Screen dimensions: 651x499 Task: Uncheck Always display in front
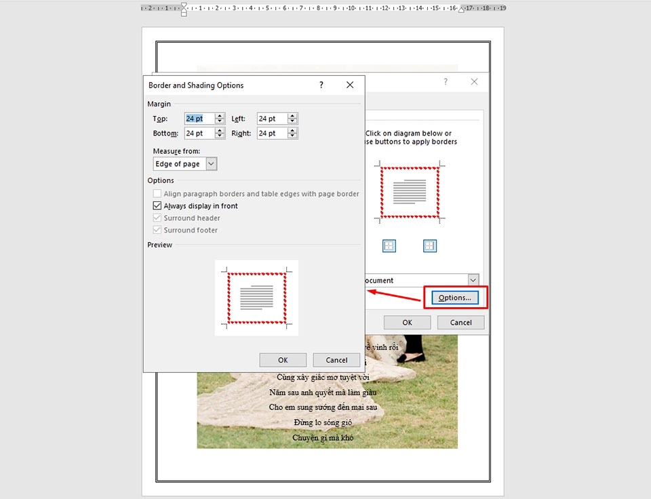pos(157,205)
